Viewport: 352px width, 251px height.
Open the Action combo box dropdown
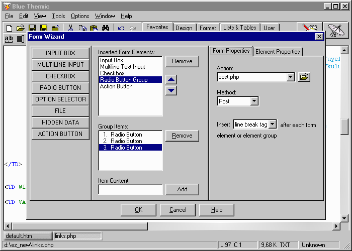[290, 77]
